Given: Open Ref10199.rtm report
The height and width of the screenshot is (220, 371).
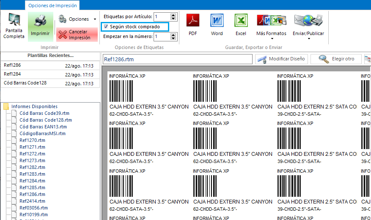Looking at the screenshot, I should (33, 215).
